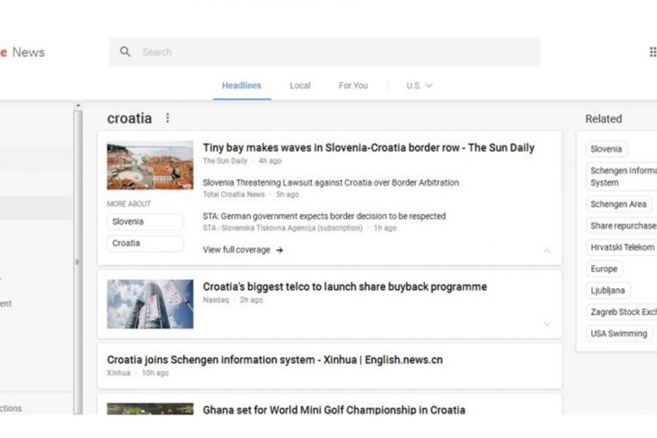Screen dimensions: 657x438
Task: Open Croatia's biggest telco share buyback headline
Action: [x=345, y=286]
